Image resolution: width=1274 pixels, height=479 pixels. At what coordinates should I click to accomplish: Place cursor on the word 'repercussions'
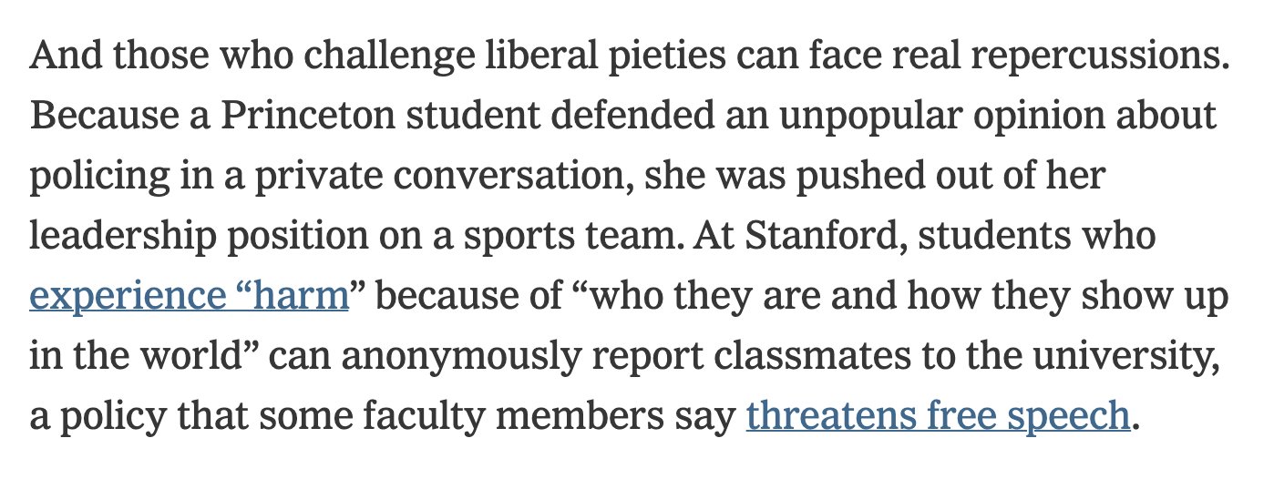coord(1100,56)
